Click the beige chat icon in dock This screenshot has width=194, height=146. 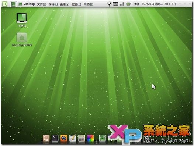[46, 138]
